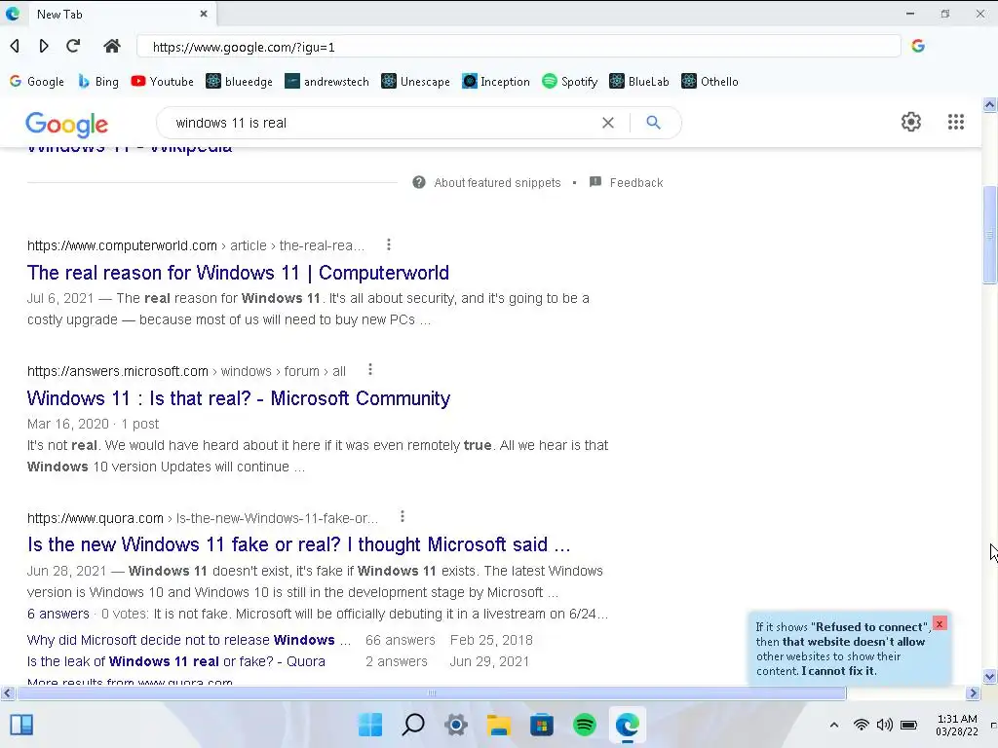Open options for the Quora result
Viewport: 998px width, 748px height.
click(403, 516)
